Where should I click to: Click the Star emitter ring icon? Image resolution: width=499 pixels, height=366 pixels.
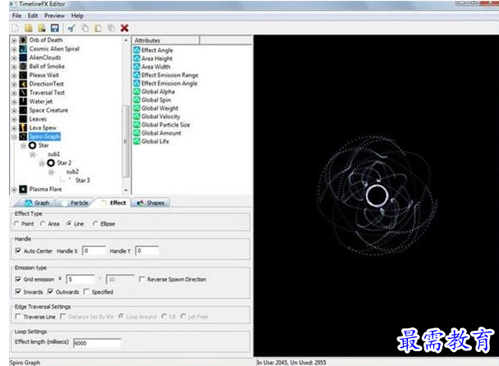tap(33, 145)
